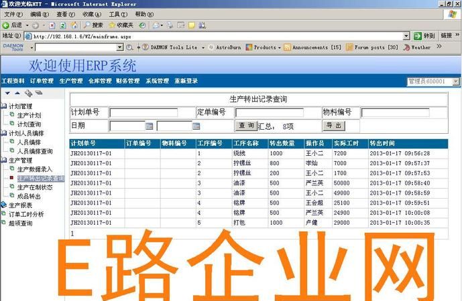Open DAEMON Tools Lite toolbar item
The image size is (462, 301).
(x=170, y=47)
